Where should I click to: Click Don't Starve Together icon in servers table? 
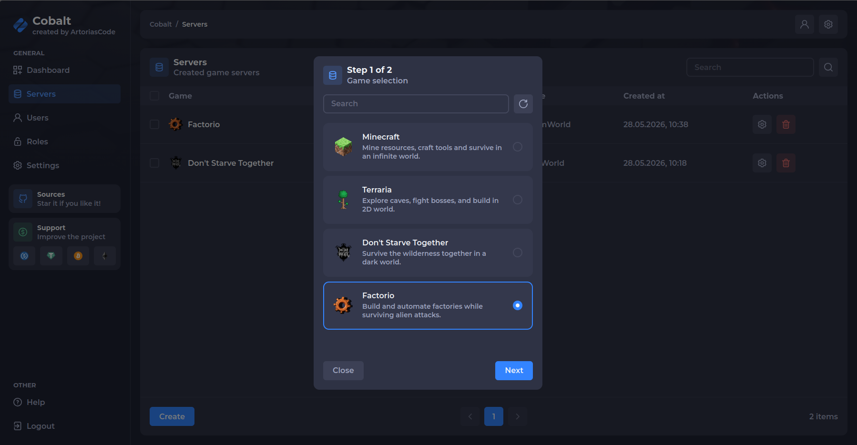coord(176,163)
